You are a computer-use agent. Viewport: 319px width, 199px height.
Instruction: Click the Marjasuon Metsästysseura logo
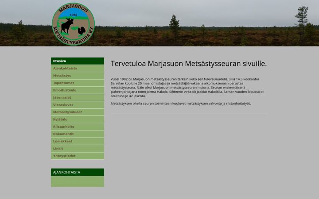pos(73,24)
